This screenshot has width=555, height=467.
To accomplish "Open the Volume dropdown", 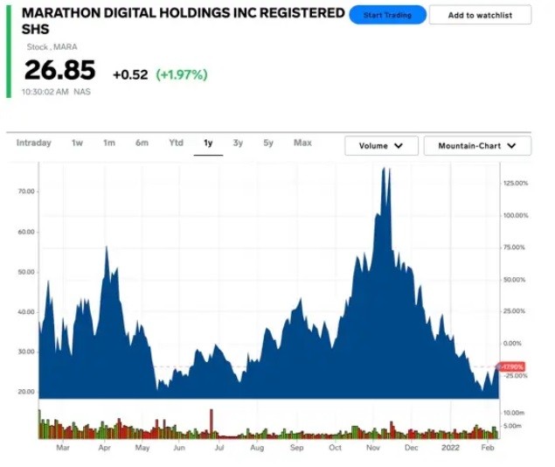I will click(381, 146).
